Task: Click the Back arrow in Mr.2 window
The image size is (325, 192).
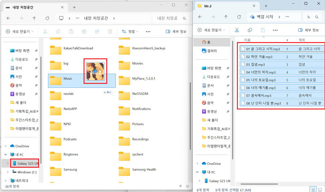Action: click(x=200, y=17)
